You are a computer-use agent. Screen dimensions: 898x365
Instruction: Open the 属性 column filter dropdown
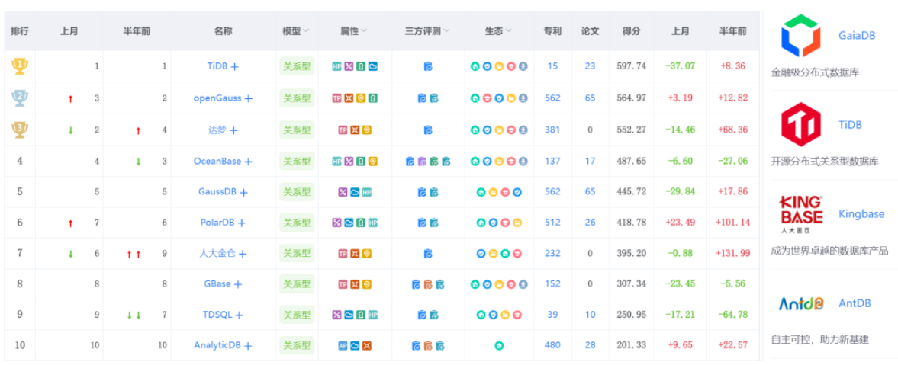click(x=364, y=31)
